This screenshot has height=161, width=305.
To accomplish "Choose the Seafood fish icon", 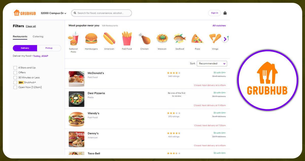I will (x=180, y=39).
